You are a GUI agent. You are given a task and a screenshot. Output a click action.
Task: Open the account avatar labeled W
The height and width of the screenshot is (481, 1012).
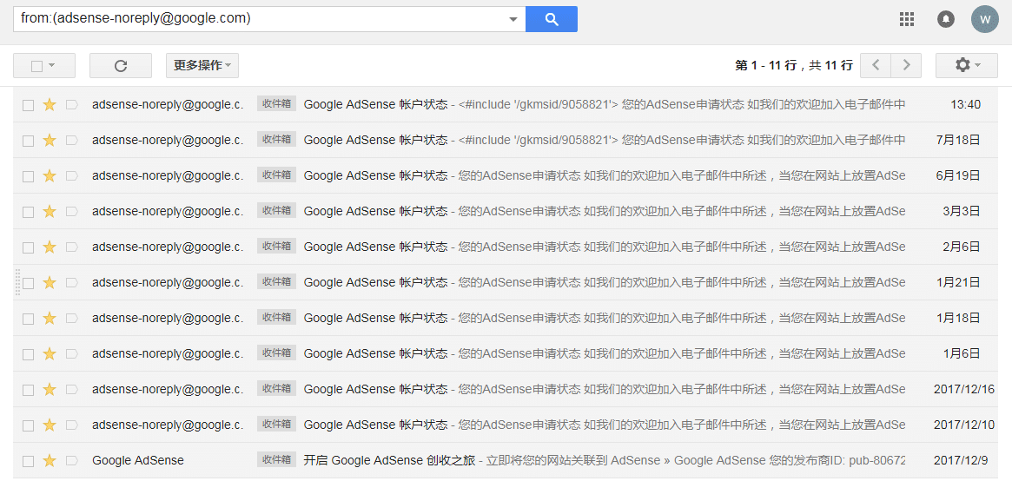tap(985, 19)
